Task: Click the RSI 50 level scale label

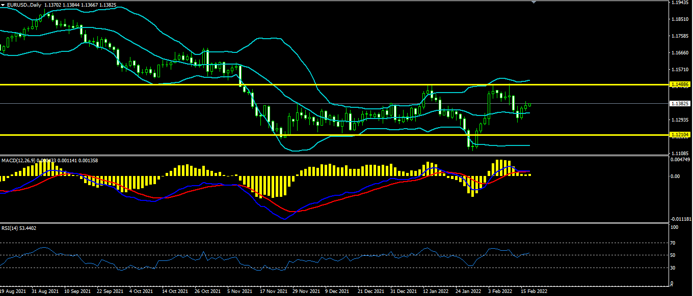Action: click(673, 255)
